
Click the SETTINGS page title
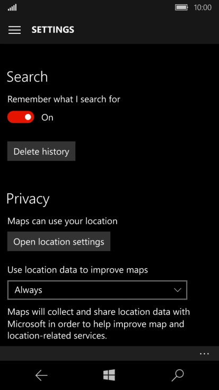click(52, 30)
